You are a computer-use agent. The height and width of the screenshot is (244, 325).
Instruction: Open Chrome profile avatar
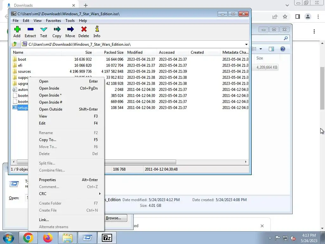(308, 17)
